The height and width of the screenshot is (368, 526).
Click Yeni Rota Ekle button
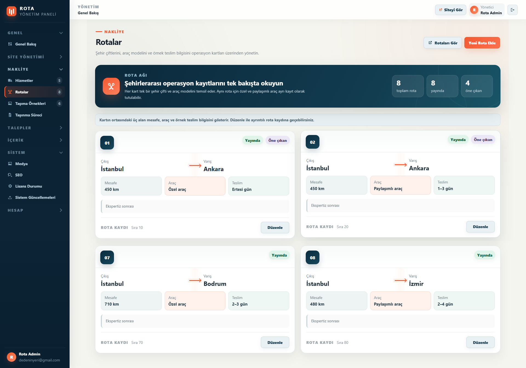(482, 43)
